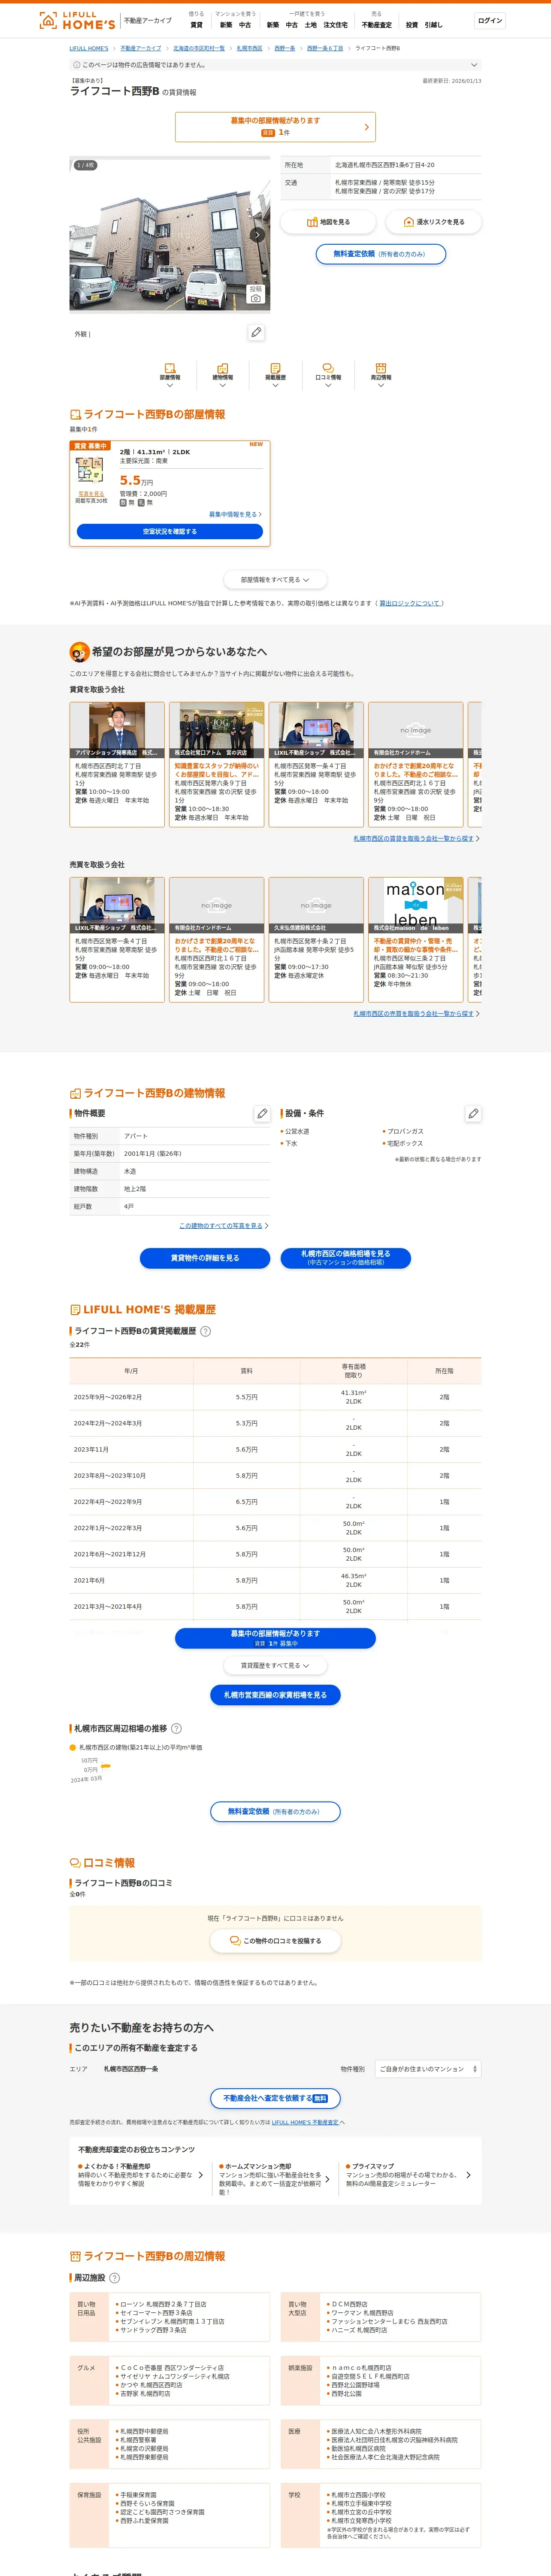Click 空室状況を確認する button
Image resolution: width=551 pixels, height=2576 pixels.
coord(170,532)
